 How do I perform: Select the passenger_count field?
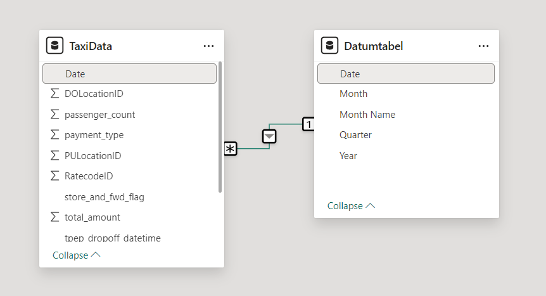pos(99,115)
